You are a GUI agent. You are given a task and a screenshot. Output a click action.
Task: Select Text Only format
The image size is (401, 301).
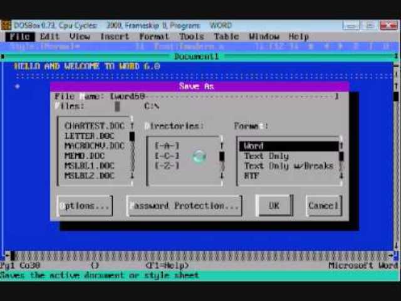(266, 156)
